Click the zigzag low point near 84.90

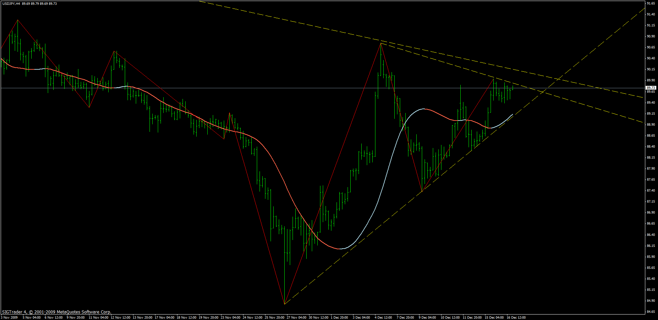(285, 304)
